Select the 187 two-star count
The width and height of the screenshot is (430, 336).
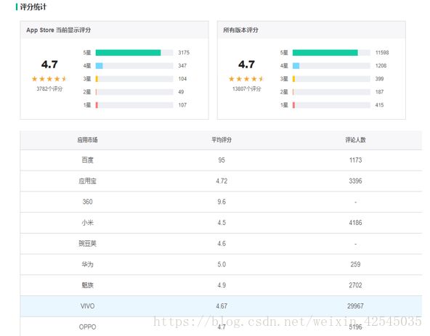(380, 92)
